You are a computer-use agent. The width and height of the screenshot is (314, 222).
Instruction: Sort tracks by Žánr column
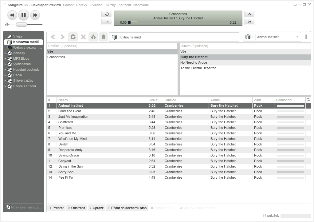(x=263, y=100)
